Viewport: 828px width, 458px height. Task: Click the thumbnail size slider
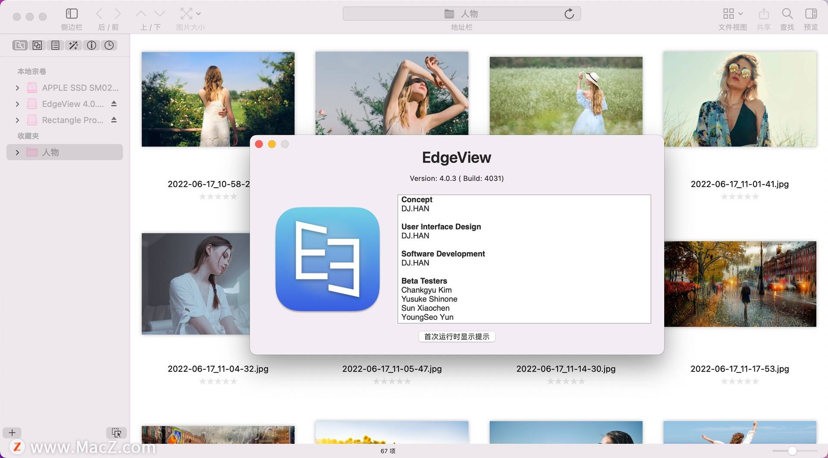click(x=795, y=451)
